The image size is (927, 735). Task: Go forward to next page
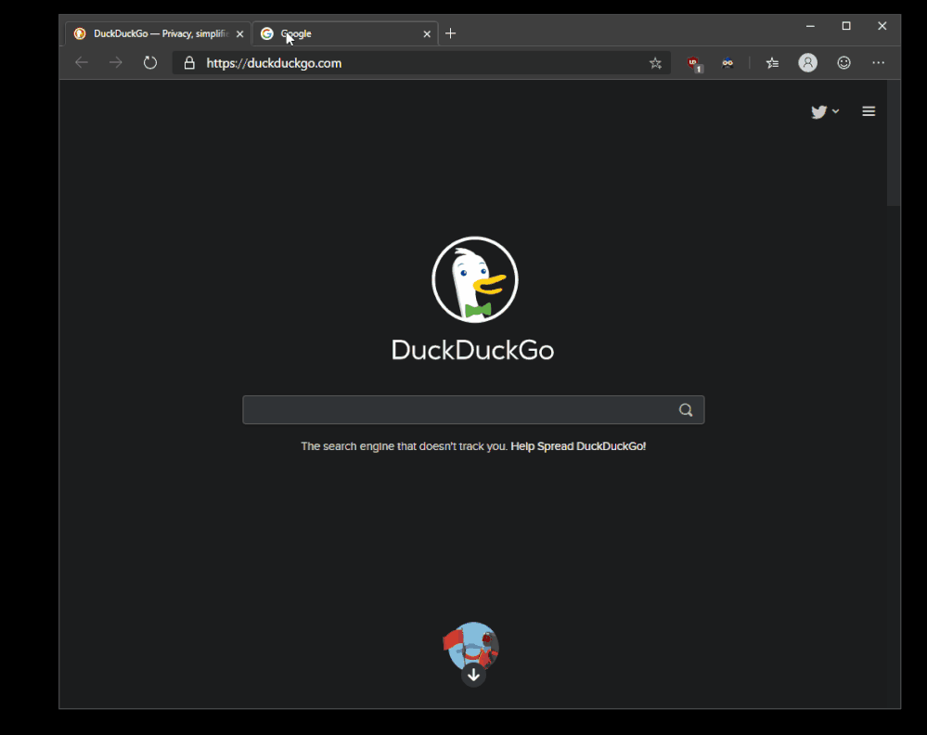[116, 63]
